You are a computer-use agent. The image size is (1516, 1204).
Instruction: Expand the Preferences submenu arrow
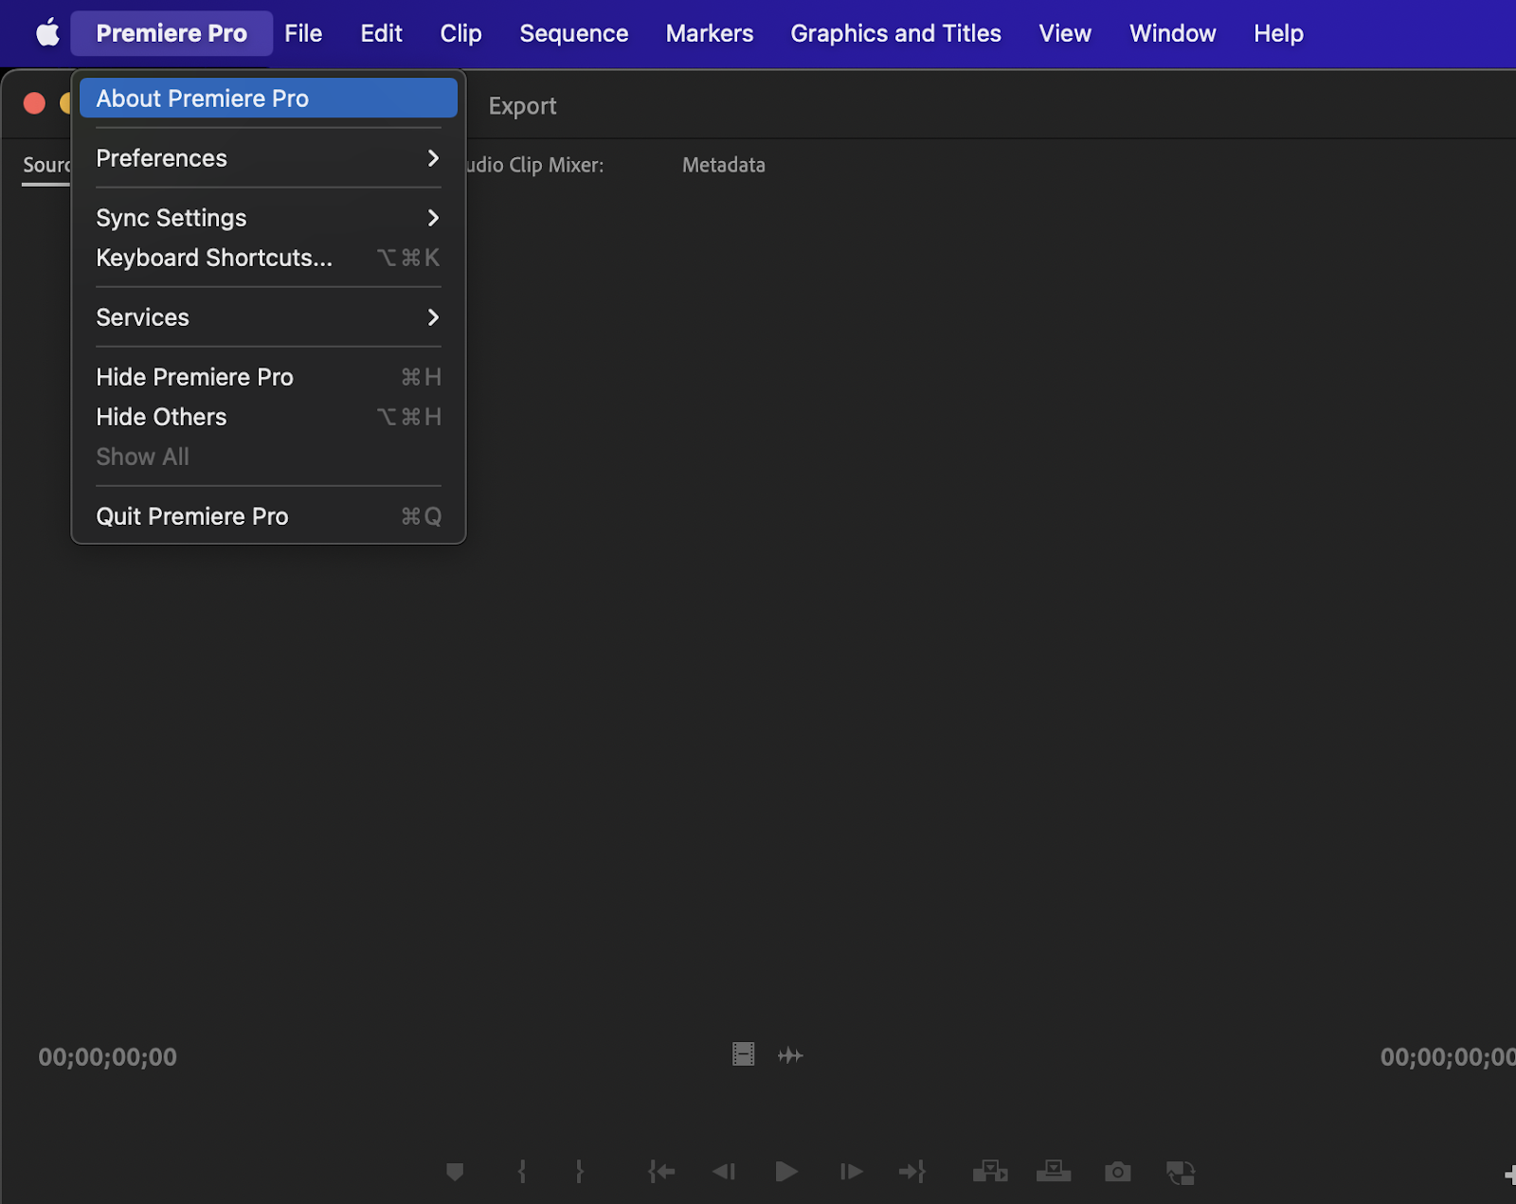433,158
